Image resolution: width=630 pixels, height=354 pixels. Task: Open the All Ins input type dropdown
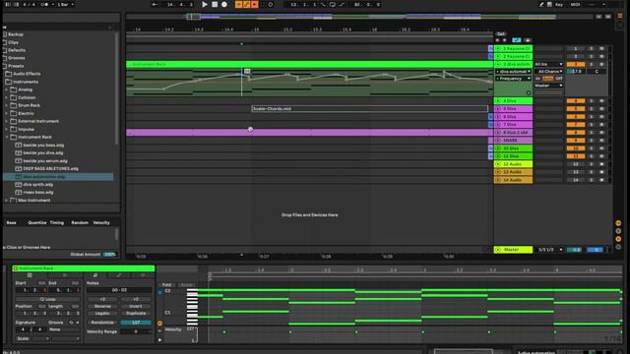pyautogui.click(x=548, y=64)
